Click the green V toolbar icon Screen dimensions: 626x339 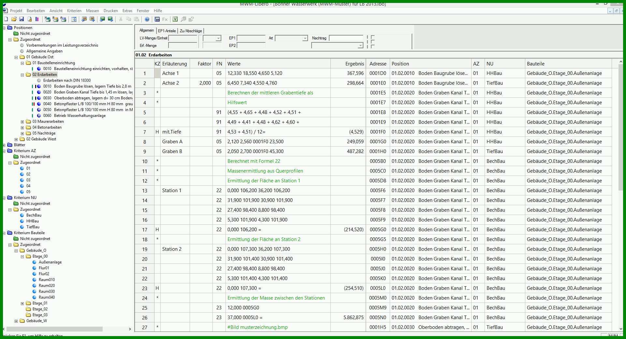pos(175,19)
